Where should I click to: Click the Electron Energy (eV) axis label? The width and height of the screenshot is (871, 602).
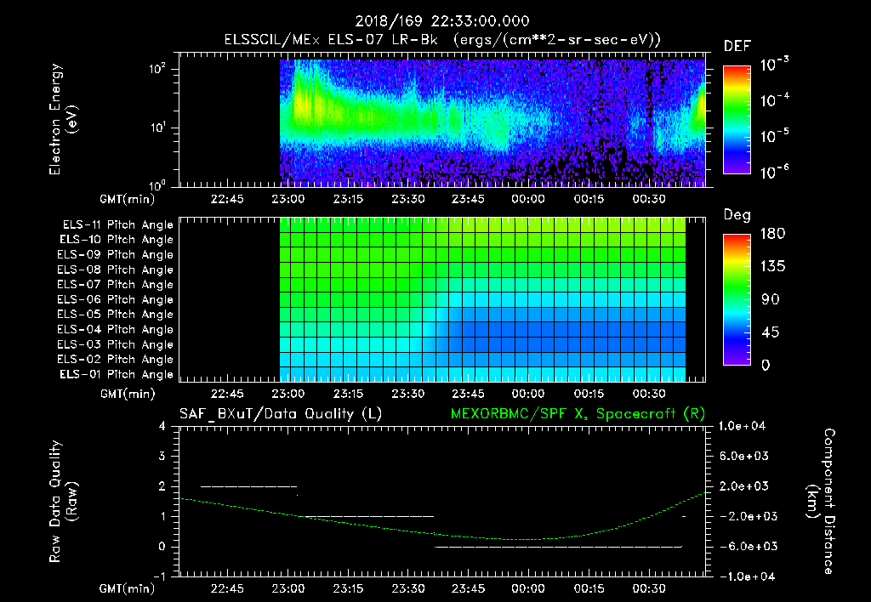click(x=64, y=119)
